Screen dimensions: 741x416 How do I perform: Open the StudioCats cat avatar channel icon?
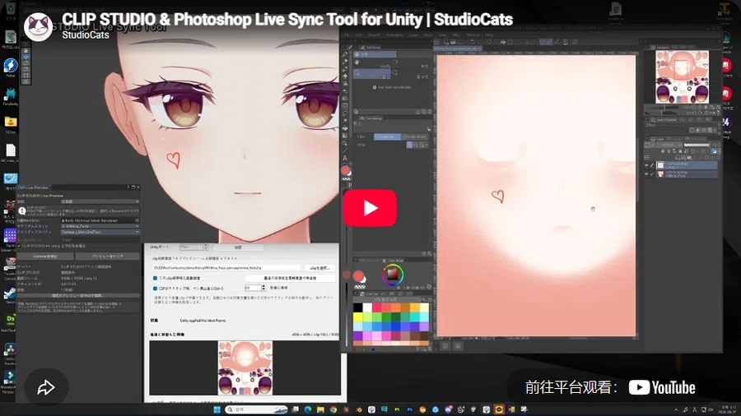click(x=38, y=27)
